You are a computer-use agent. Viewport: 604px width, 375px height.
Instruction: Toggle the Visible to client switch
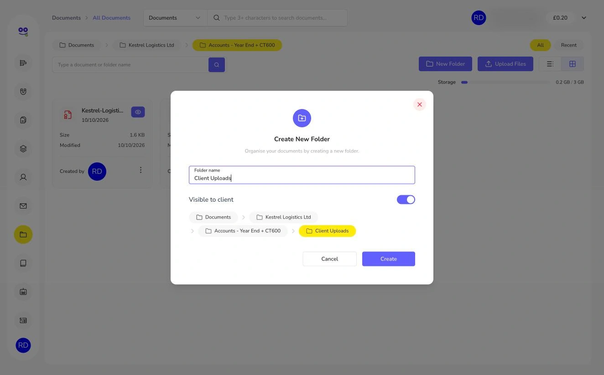[x=406, y=199]
